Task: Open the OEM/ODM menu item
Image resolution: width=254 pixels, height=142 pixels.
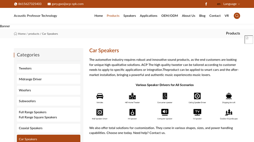Action: [x=170, y=15]
